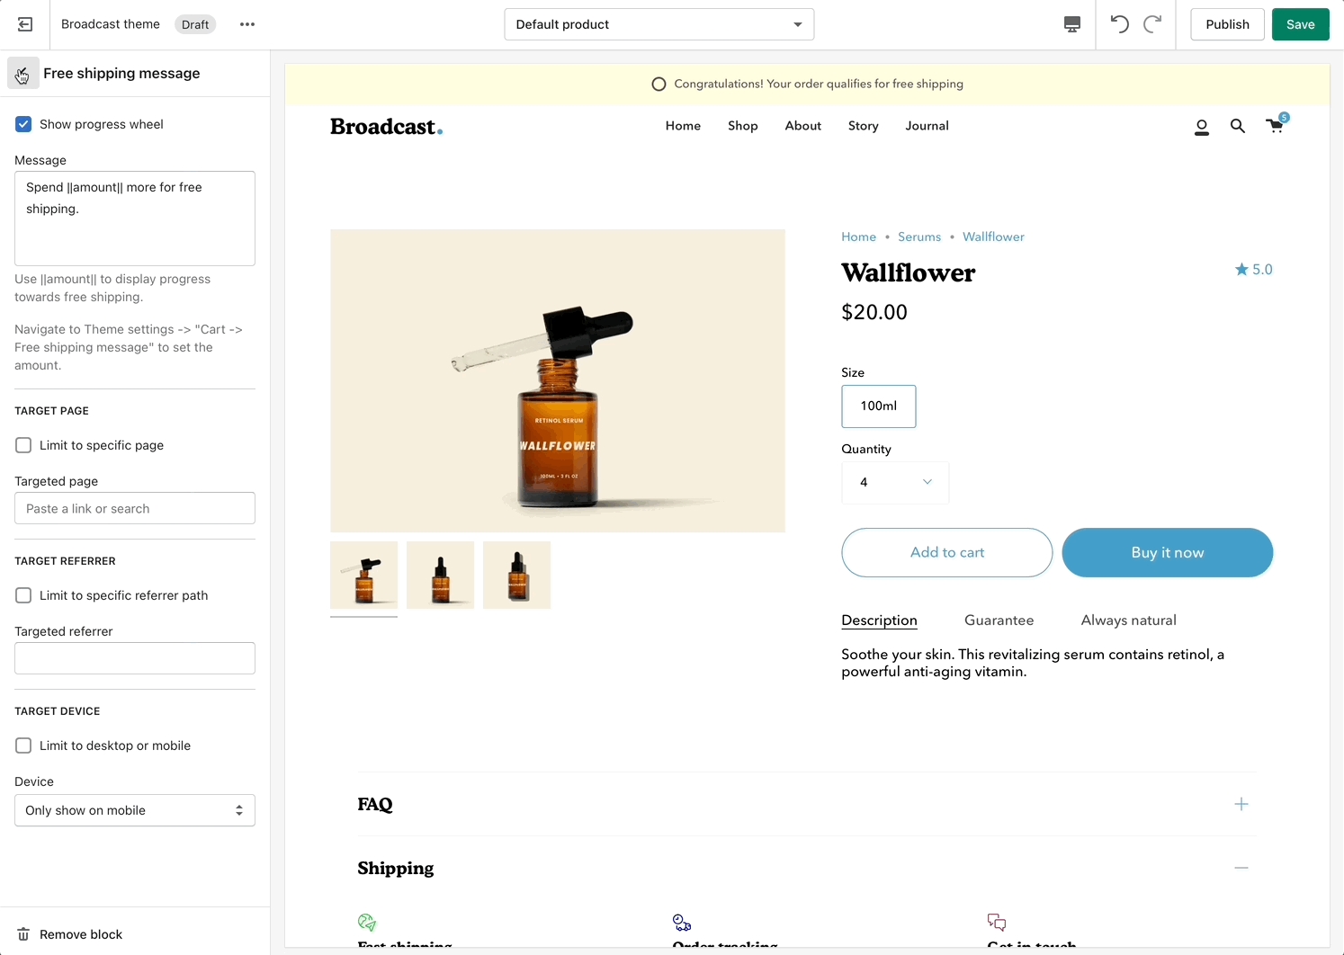Click the Targeted page input field
Image resolution: width=1344 pixels, height=955 pixels.
[x=135, y=508]
